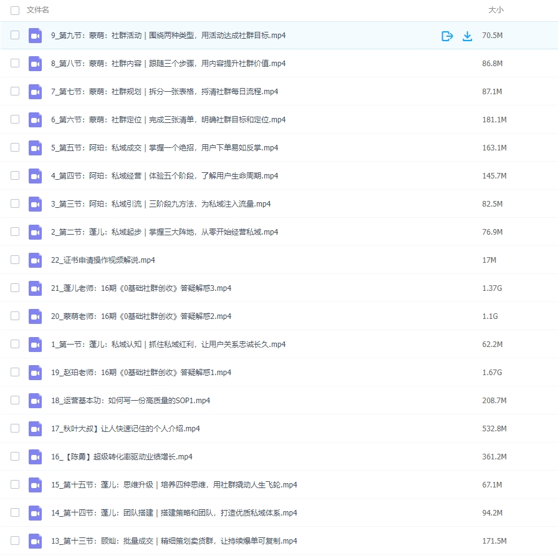The height and width of the screenshot is (558, 558).
Task: Check the box for 7_第七节 社群规划 file
Action: coord(15,92)
